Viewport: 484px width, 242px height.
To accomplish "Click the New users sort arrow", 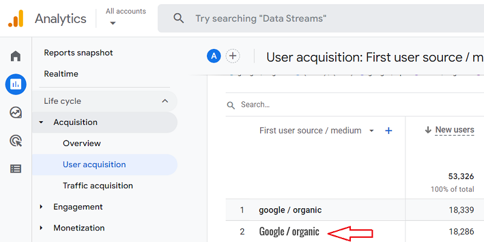I will point(428,130).
